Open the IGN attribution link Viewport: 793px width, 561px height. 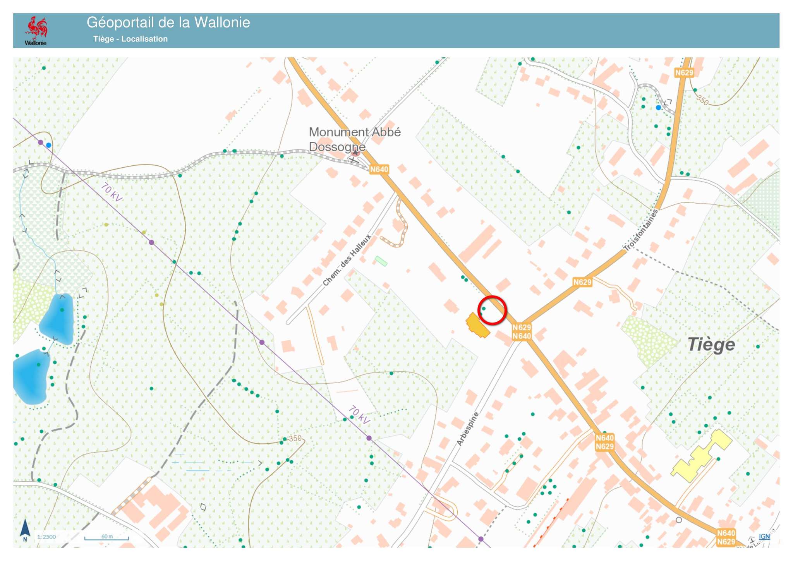pos(764,536)
